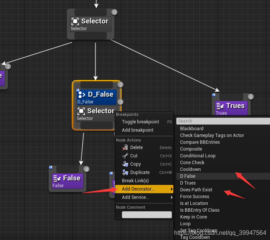Open Add Decorator... menu entry
270x240 pixels.
pyautogui.click(x=144, y=189)
